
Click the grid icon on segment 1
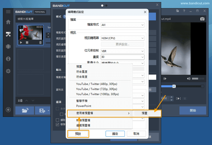point(27,43)
